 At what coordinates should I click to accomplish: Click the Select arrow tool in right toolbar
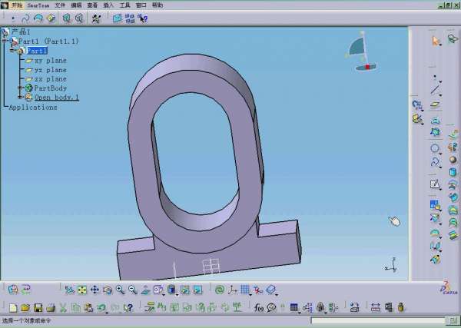point(436,41)
